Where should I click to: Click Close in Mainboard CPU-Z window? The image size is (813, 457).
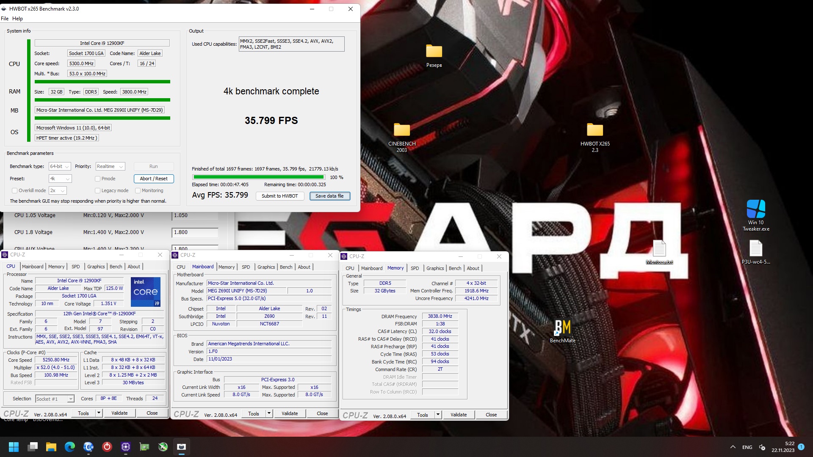coord(322,414)
